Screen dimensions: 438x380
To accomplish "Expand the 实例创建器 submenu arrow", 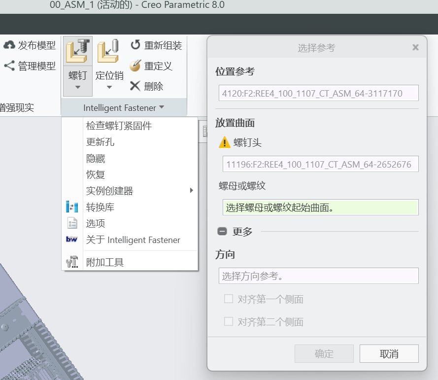I will pos(191,190).
